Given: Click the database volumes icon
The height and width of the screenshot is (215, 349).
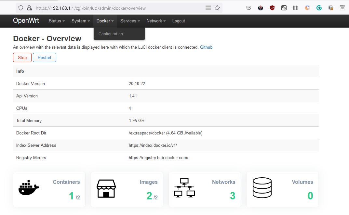Looking at the screenshot, I should (x=262, y=188).
